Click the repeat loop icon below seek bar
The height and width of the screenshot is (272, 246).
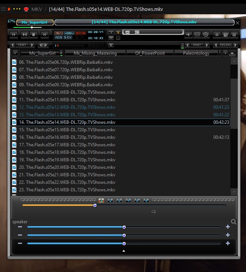(x=154, y=212)
